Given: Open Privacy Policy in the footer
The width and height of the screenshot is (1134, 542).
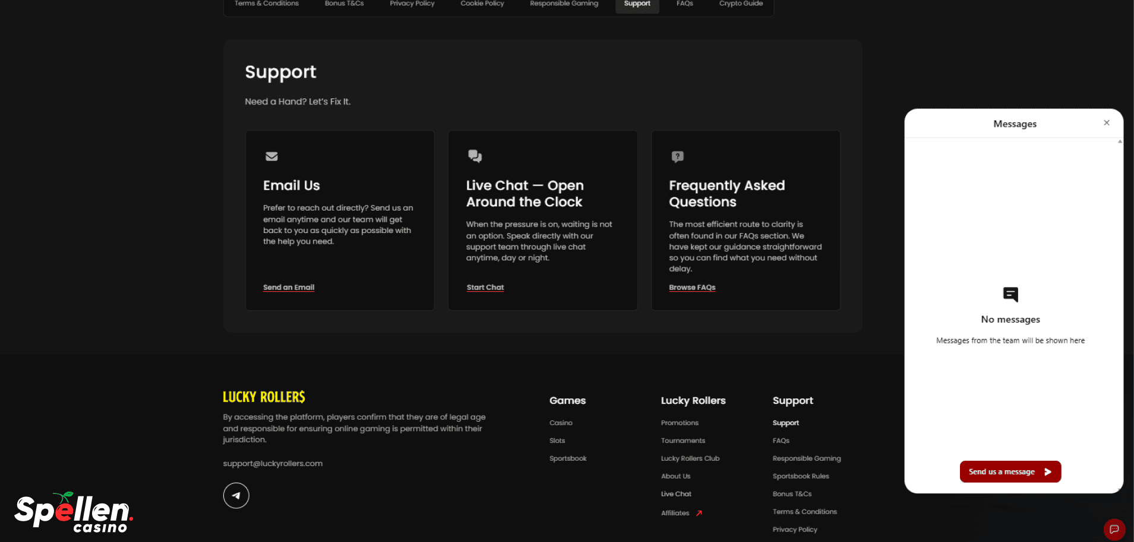Looking at the screenshot, I should [795, 530].
